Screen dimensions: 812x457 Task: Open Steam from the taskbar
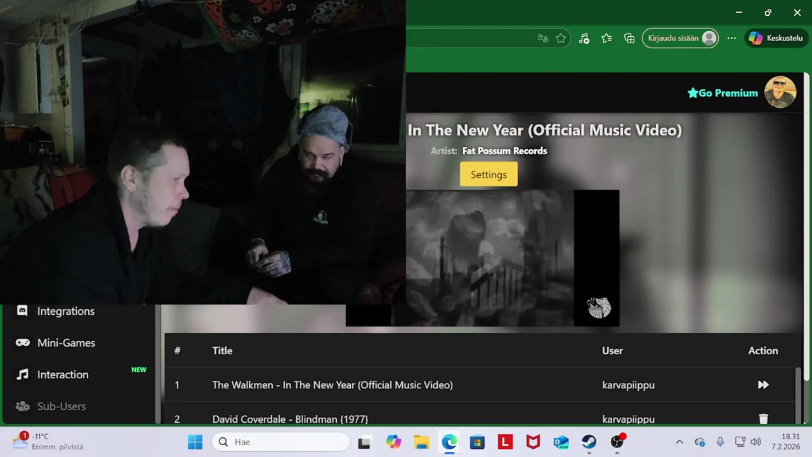coord(589,442)
